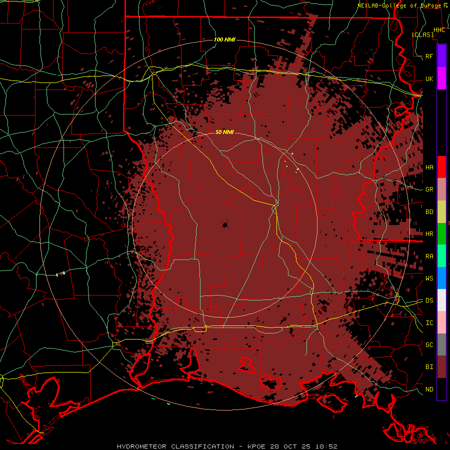Click the HHC product label

[439, 30]
